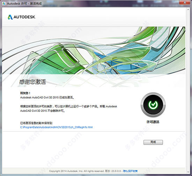
Task: Click the Autodesk title bar app icon
Action: [4, 3]
